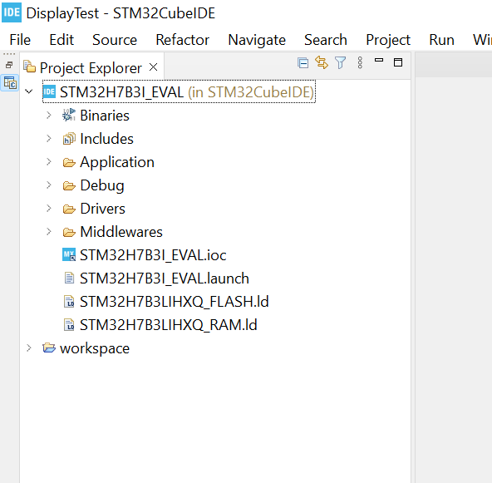Close the Project Explorer tab

coord(153,67)
